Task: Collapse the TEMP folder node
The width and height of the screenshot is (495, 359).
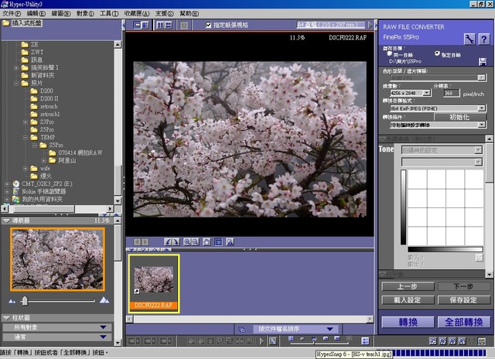Action: click(26, 138)
